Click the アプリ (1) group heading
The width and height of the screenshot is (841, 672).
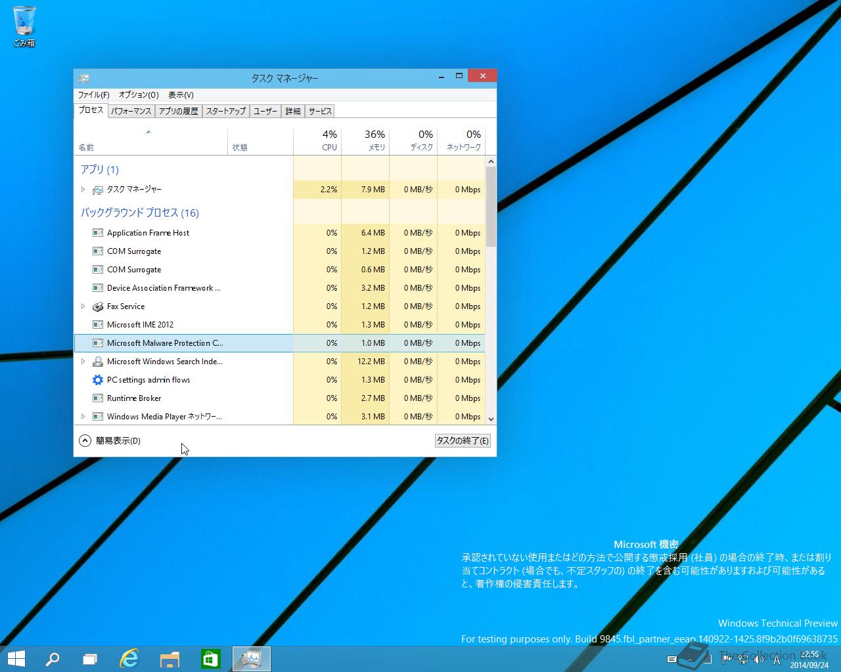coord(99,169)
